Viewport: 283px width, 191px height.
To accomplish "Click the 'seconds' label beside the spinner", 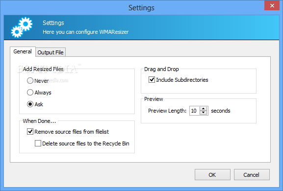I will (221, 111).
